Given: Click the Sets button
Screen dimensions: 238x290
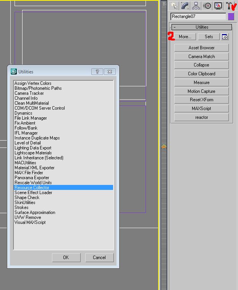Looking at the screenshot, I should [x=209, y=37].
